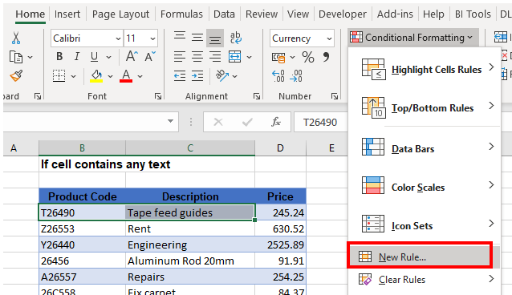Select cell containing Engineering
512x295 pixels.
tap(190, 244)
